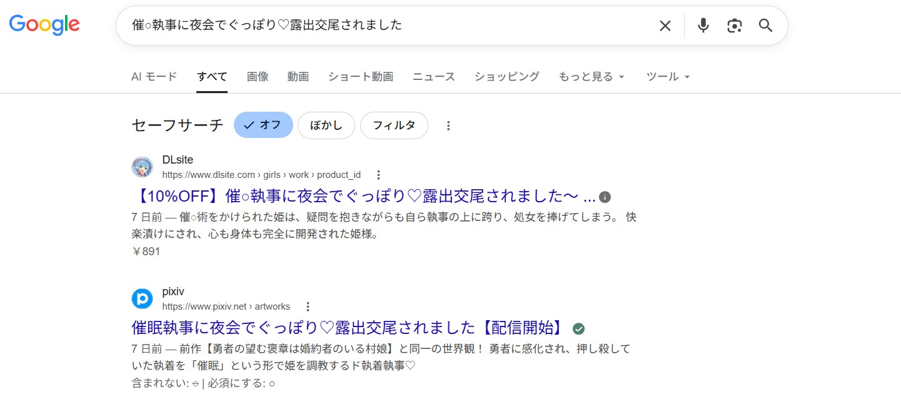Click the DLsite site favicon
This screenshot has height=397, width=901.
142,167
